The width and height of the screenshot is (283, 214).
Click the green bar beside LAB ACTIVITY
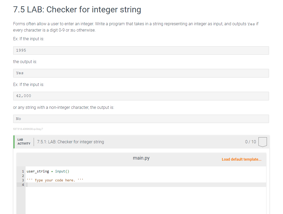pyautogui.click(x=14, y=142)
